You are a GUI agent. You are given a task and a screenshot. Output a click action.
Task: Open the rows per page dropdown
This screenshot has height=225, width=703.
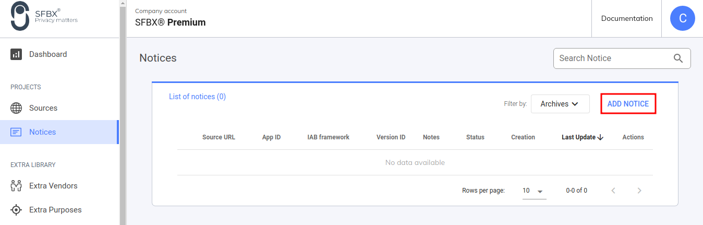[534, 191]
